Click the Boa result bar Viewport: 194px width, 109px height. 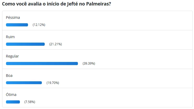(24, 83)
